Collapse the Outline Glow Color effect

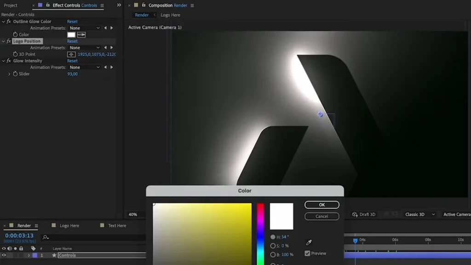[x=3, y=22]
